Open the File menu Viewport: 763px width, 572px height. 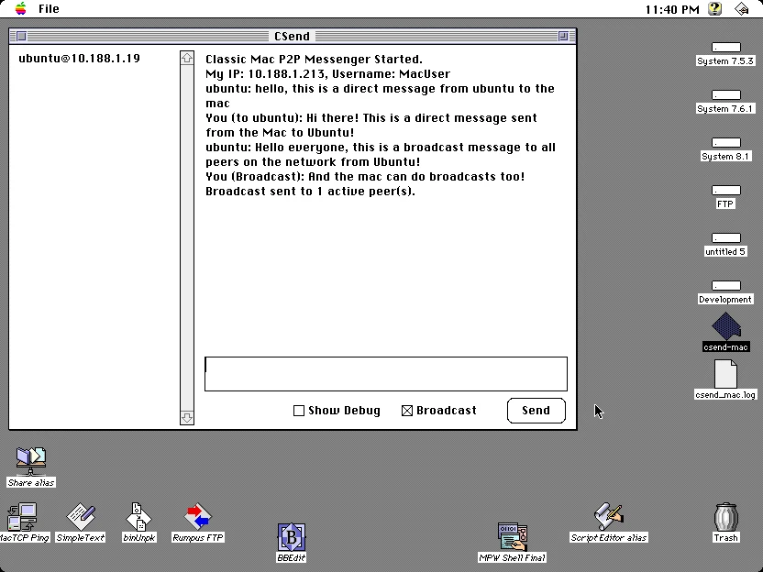(x=48, y=9)
